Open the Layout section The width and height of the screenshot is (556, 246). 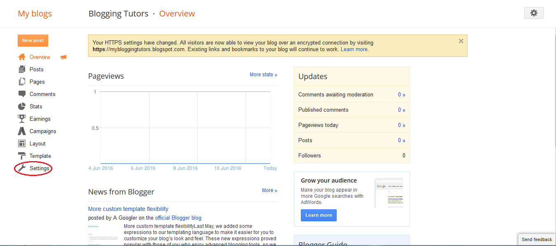click(37, 143)
